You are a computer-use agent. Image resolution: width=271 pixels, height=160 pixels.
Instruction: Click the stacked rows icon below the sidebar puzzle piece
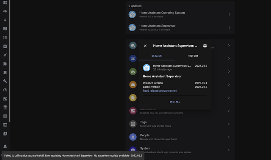pyautogui.click(x=5, y=73)
